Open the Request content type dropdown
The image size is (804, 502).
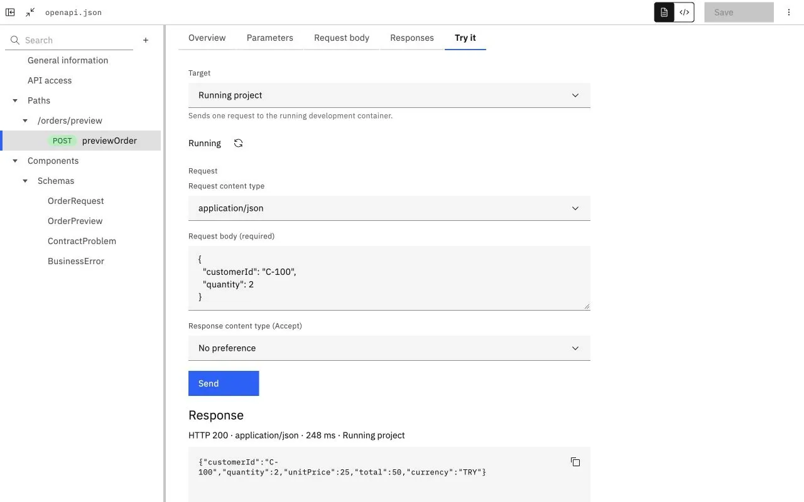tap(389, 208)
